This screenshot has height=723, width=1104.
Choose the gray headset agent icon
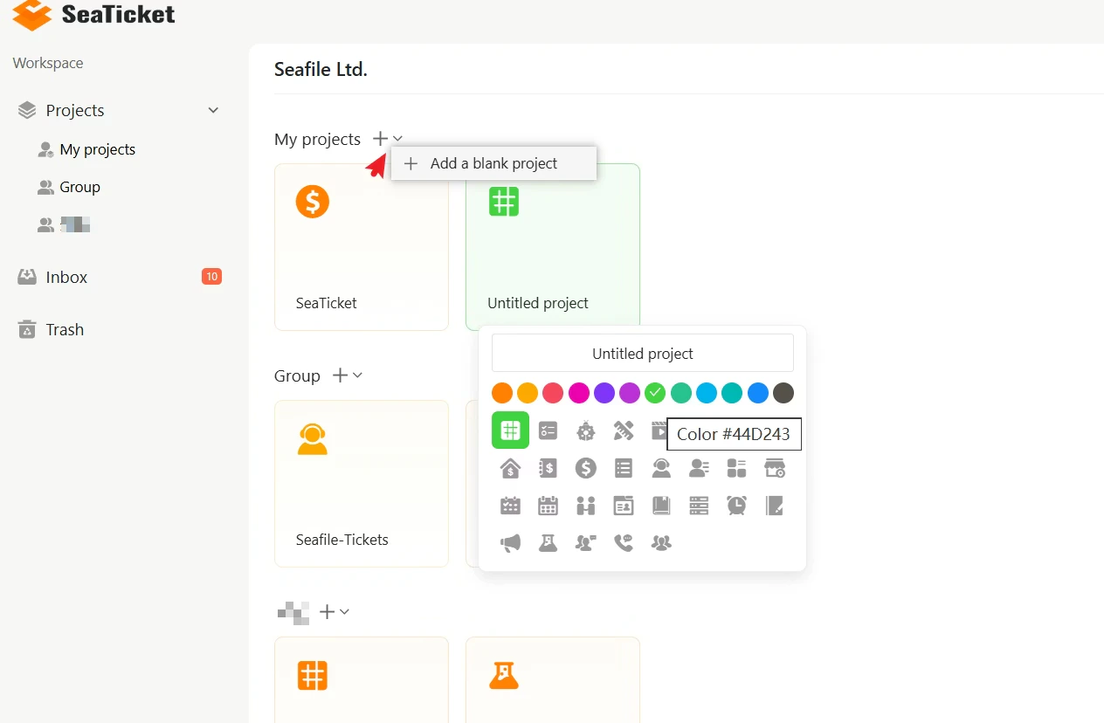click(x=661, y=468)
